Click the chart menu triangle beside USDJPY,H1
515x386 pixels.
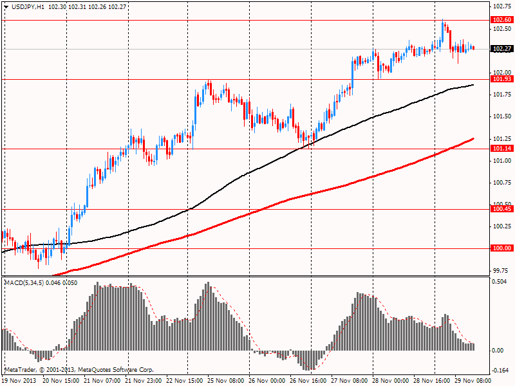pos(6,7)
